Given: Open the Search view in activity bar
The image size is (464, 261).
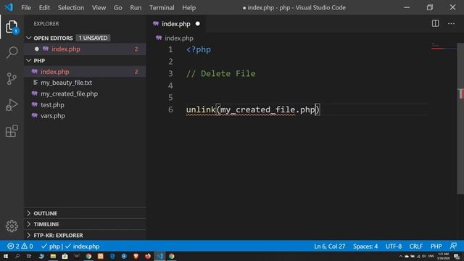Looking at the screenshot, I should click(x=12, y=52).
